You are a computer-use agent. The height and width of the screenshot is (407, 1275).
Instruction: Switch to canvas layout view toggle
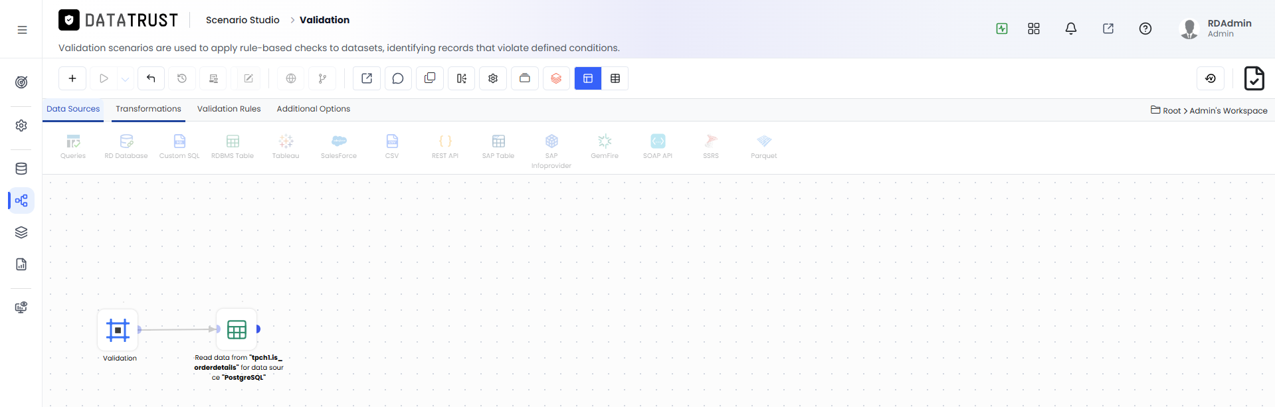click(x=588, y=78)
